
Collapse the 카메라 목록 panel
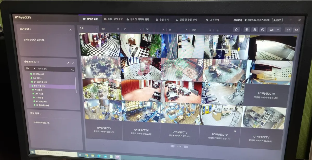coord(73,63)
